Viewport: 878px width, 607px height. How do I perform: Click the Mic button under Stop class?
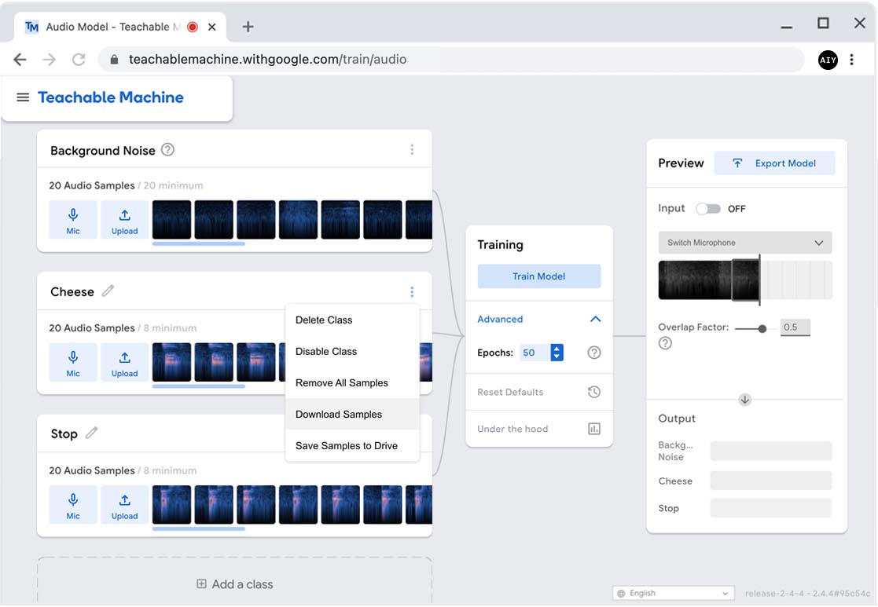point(73,505)
